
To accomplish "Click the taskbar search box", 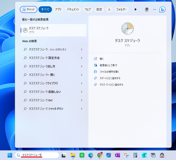I will [37, 155].
